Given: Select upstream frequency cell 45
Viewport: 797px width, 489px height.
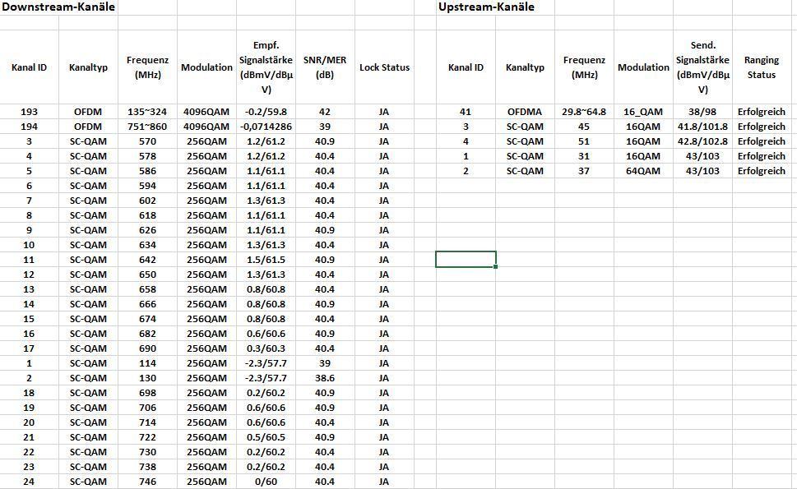Looking at the screenshot, I should click(584, 127).
